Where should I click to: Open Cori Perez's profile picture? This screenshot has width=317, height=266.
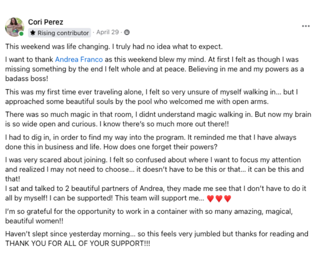pos(14,27)
